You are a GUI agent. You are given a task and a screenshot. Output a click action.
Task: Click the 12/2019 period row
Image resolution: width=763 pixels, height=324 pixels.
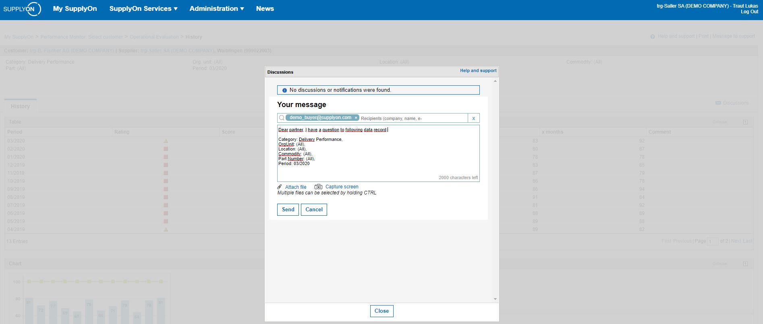16,165
